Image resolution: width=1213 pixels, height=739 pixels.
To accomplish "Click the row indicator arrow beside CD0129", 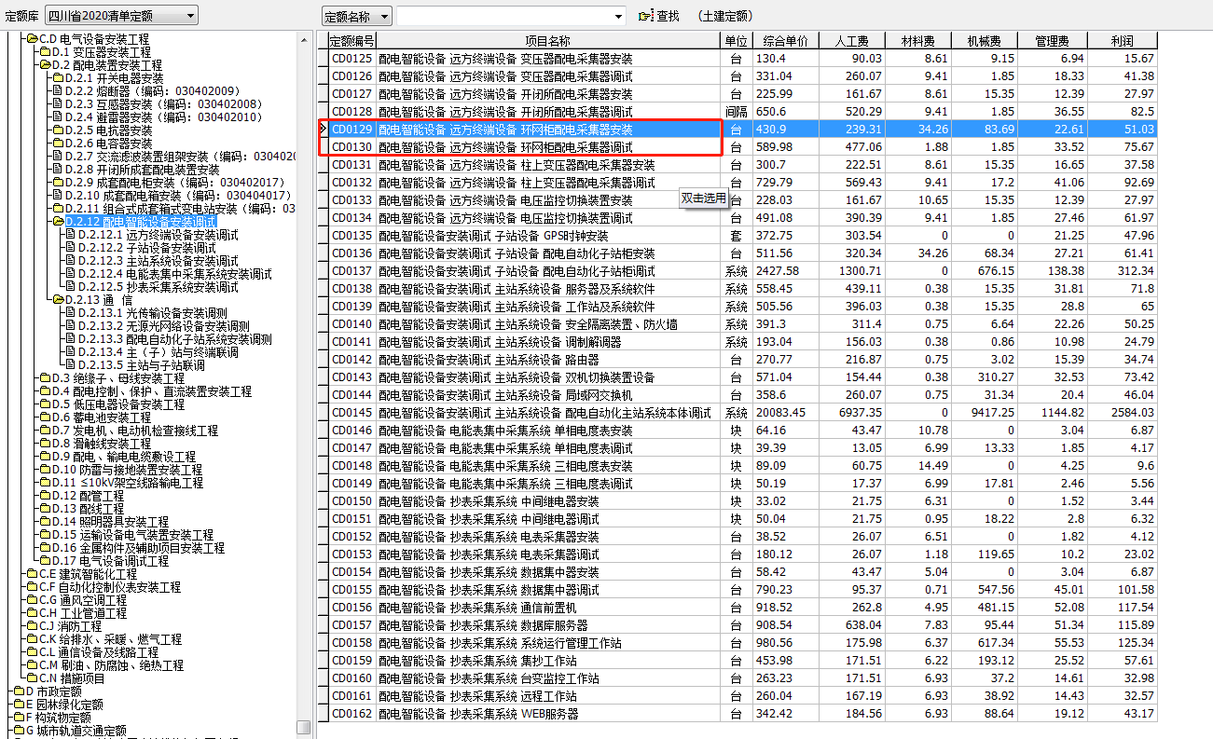I will [323, 130].
